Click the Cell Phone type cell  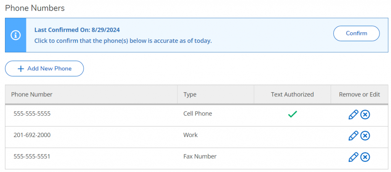[x=197, y=114]
